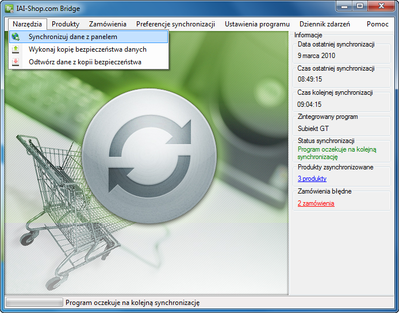Click the Subiekt GT program name
Screen dimensions: 399x313
pyautogui.click(x=313, y=129)
